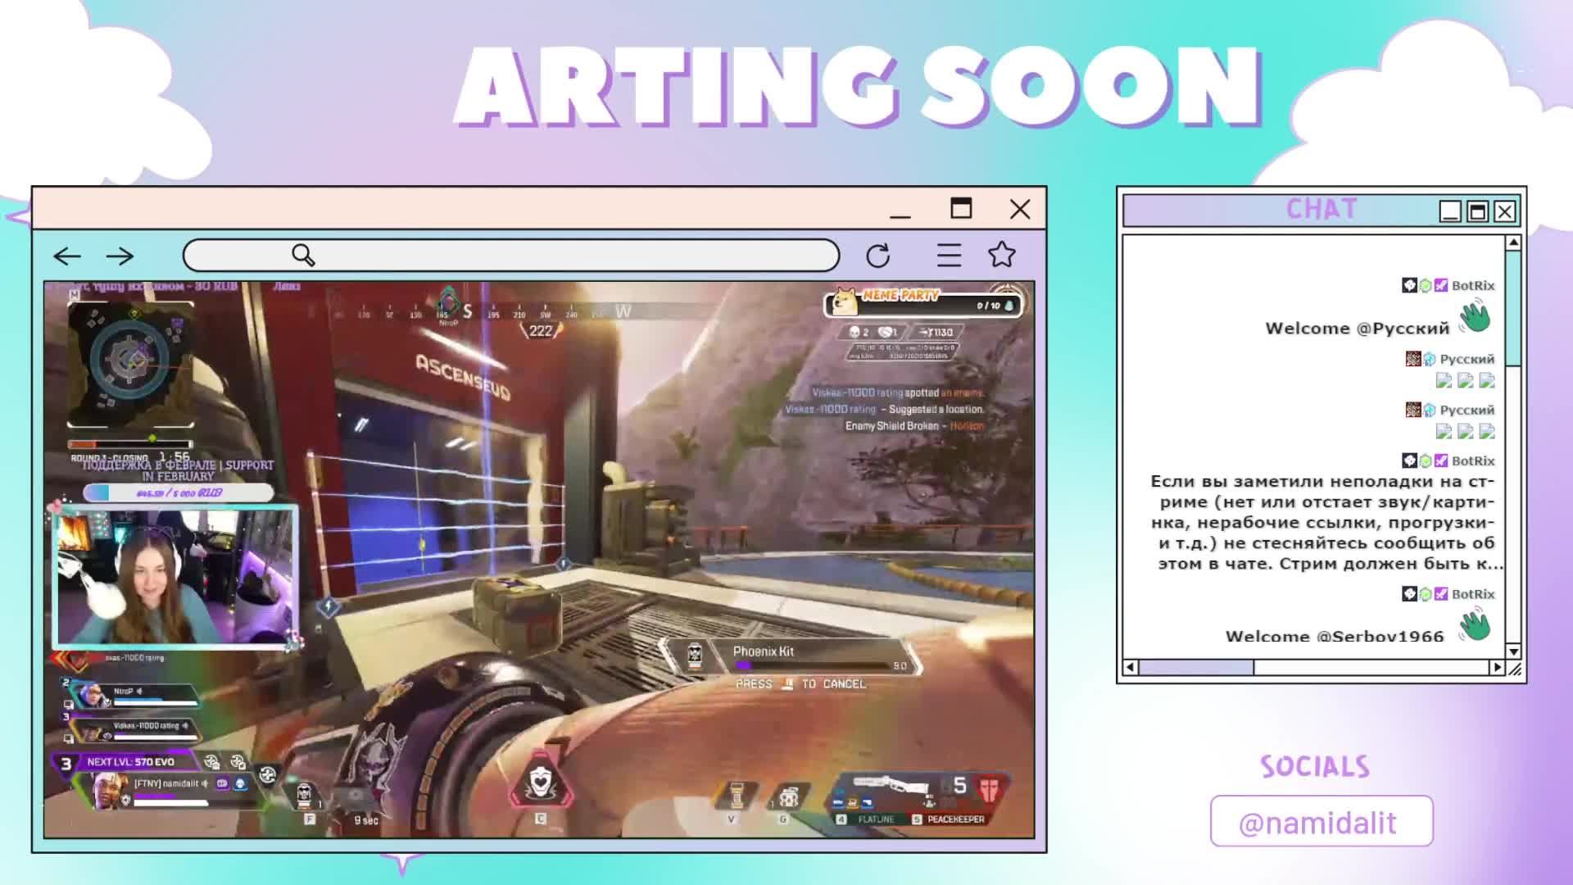Click the Peacekeeper weapon slot

950,819
